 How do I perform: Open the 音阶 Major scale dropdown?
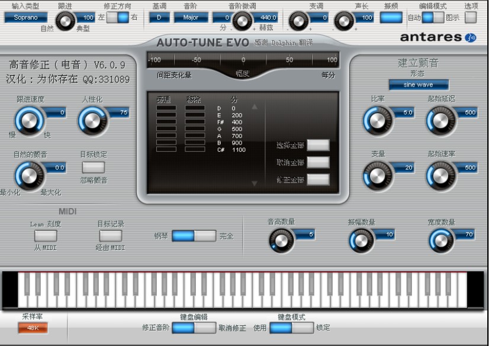pos(191,17)
